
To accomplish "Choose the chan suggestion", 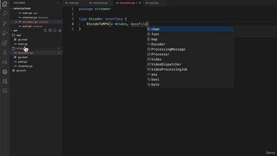I will [190, 29].
